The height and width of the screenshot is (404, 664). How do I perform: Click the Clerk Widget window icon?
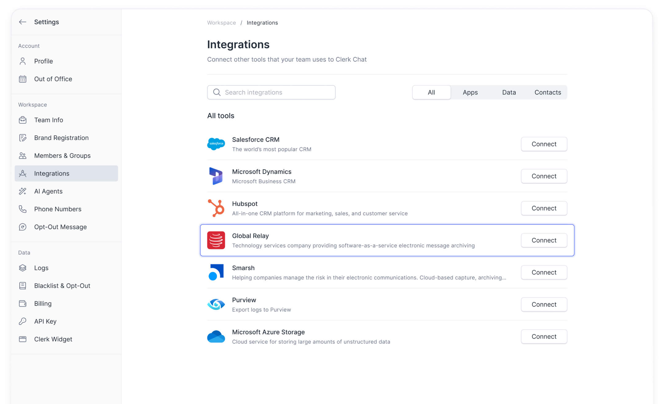click(x=22, y=339)
